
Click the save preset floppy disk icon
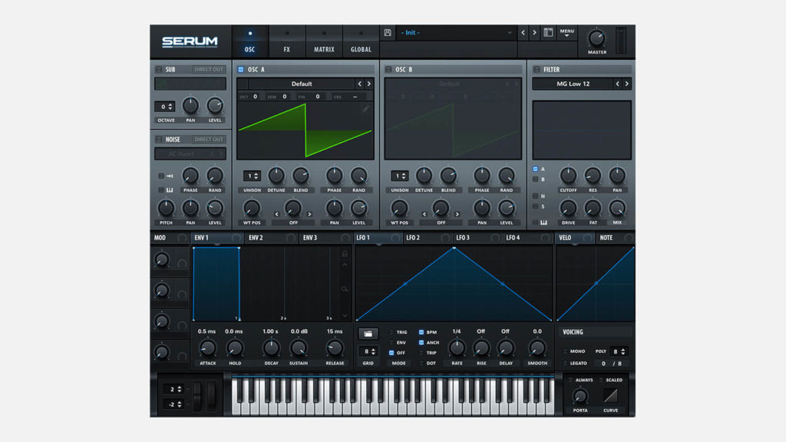pyautogui.click(x=388, y=32)
